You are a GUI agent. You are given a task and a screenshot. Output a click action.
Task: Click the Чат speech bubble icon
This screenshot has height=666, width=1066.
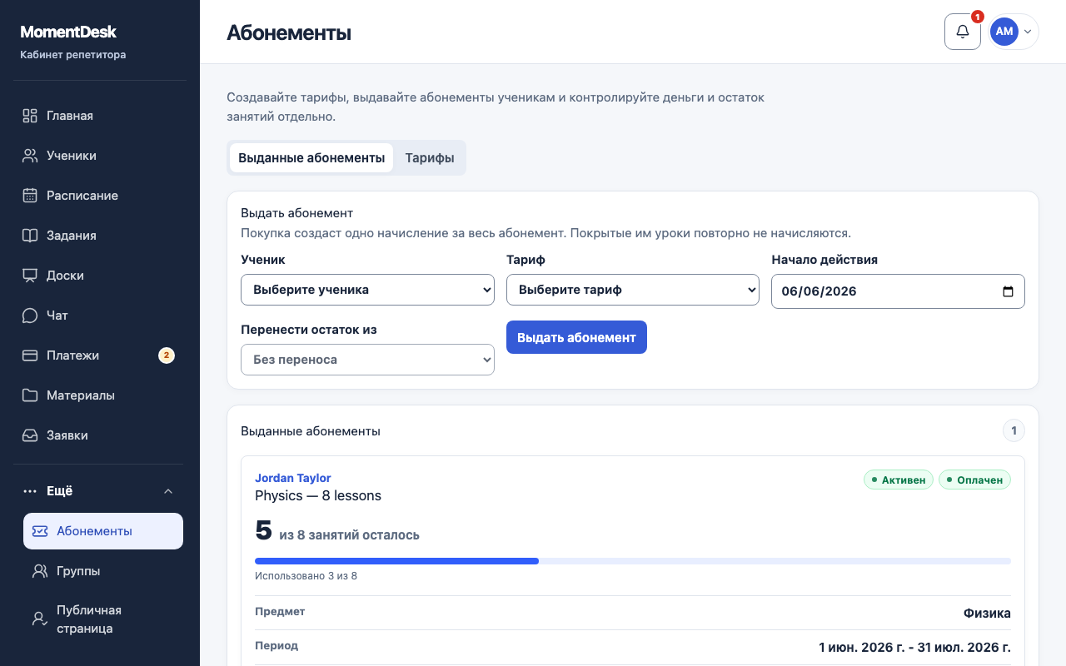[x=30, y=316]
